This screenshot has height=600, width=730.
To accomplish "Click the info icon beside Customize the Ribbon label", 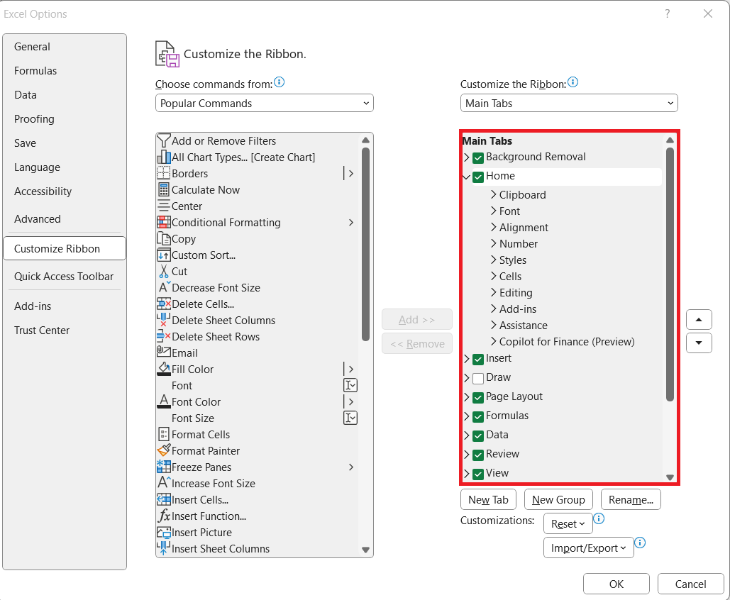I will (x=573, y=82).
